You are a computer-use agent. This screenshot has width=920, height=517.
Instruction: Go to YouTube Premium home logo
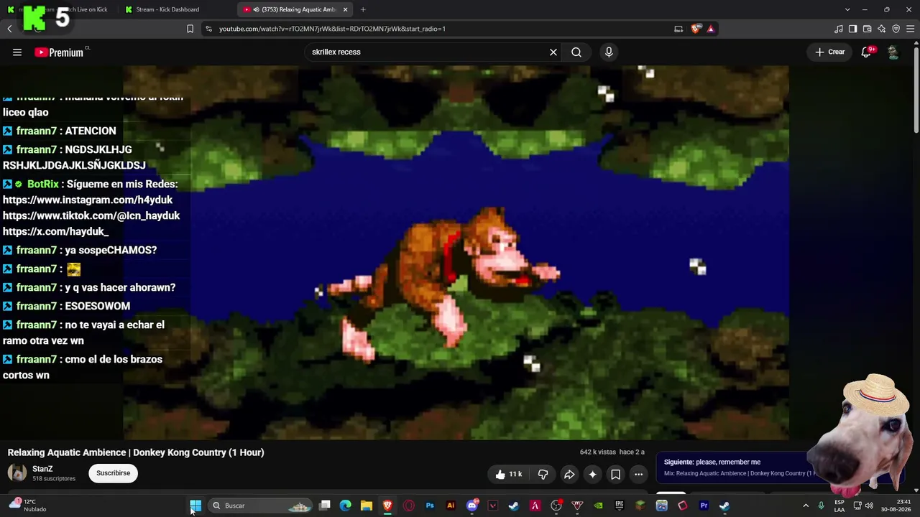click(60, 52)
